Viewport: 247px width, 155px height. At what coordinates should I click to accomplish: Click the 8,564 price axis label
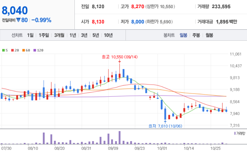tap(235, 102)
